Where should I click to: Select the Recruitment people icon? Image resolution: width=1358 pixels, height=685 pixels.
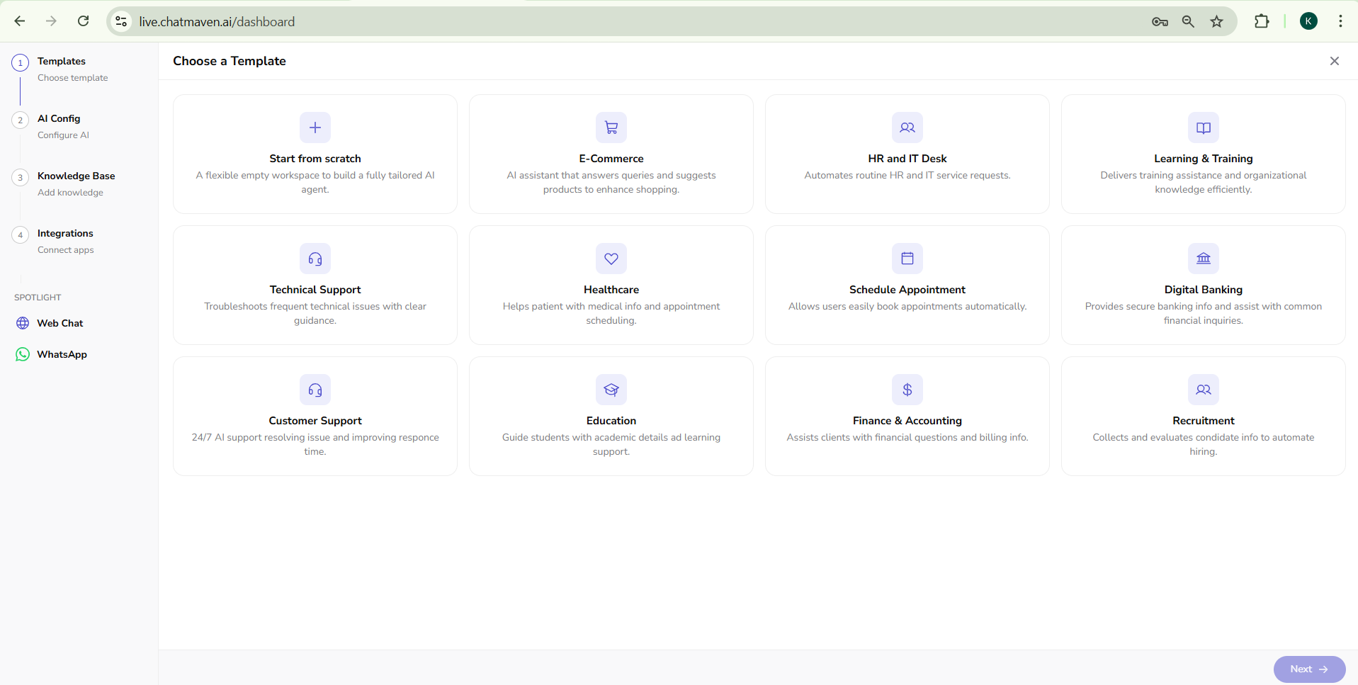pyautogui.click(x=1203, y=389)
